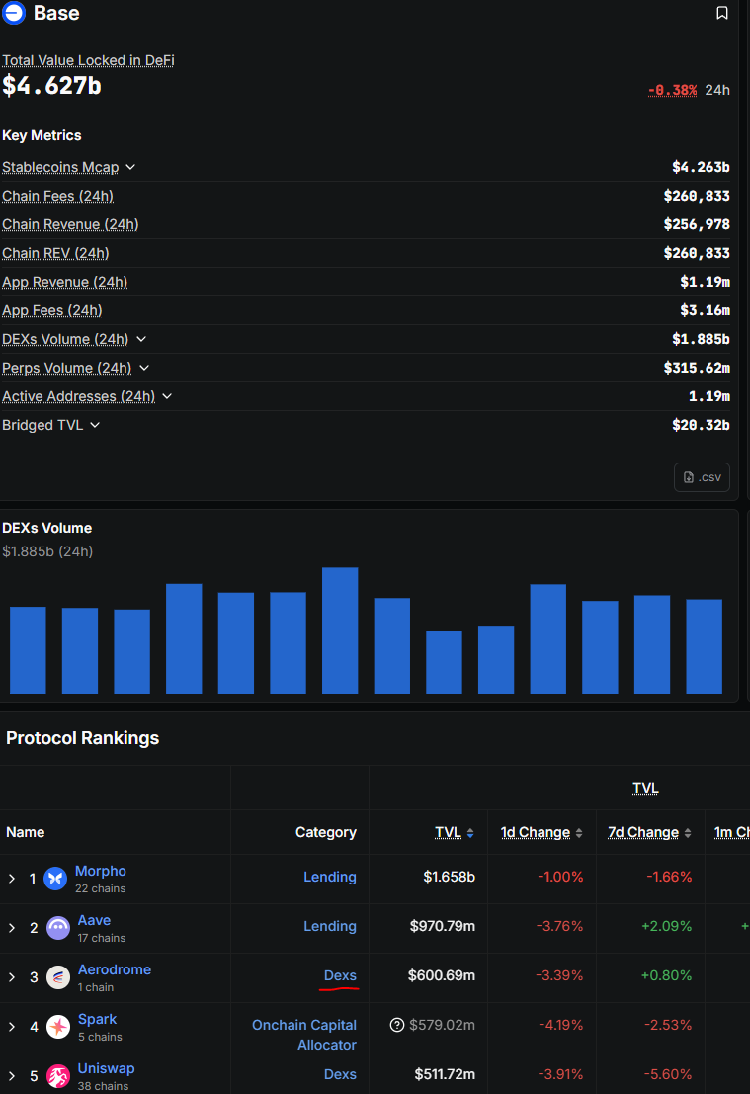Click the shortest bar in DEXs Volume chart
Viewport: 750px width, 1094px height.
point(444,662)
